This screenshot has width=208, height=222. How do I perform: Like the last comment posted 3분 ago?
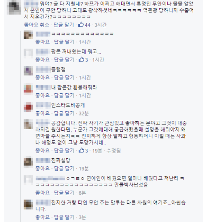43,217
